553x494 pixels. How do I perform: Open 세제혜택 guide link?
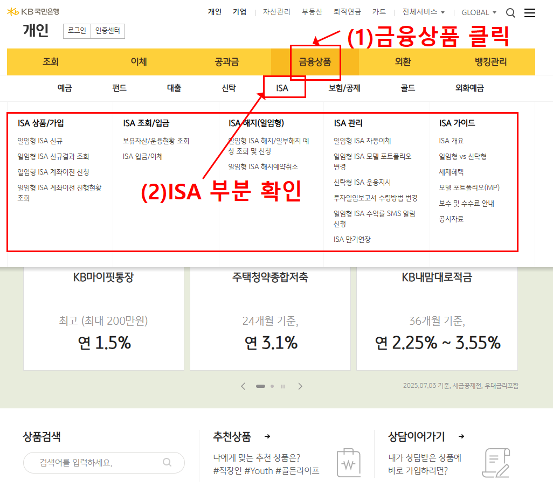(x=451, y=172)
